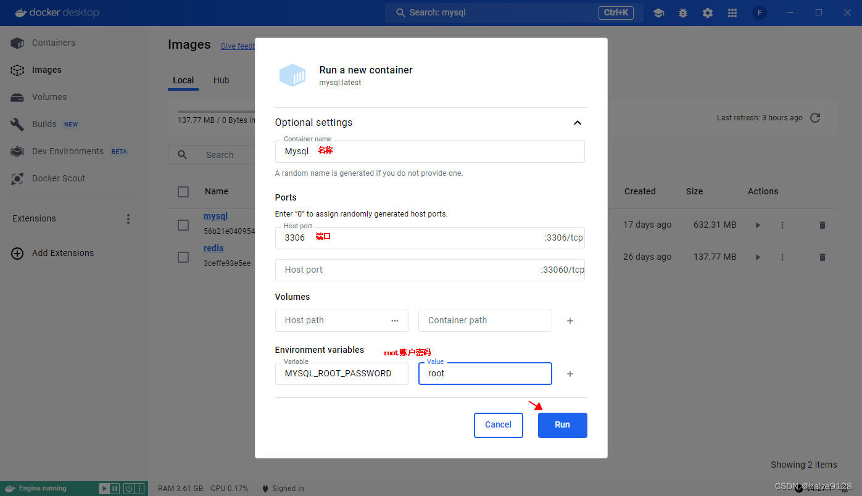Open the mysql image link
The image size is (862, 496).
coord(216,217)
